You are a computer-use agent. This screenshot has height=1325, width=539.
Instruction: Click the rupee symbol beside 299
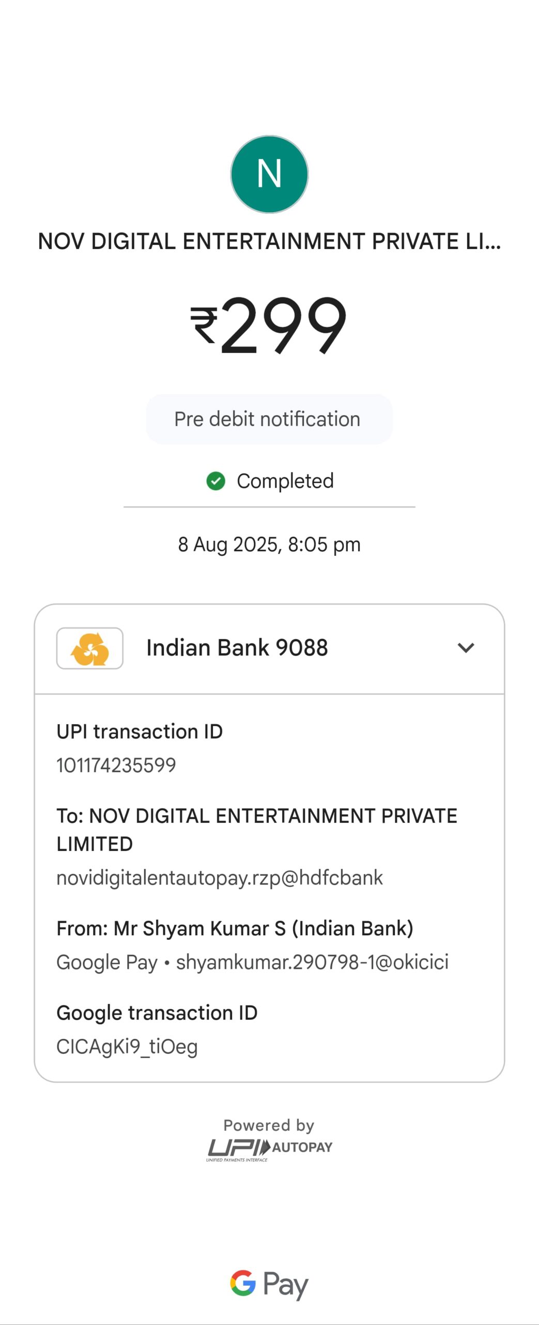(x=204, y=325)
